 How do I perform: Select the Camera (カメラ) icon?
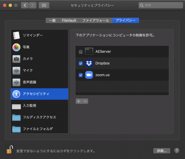[16, 59]
